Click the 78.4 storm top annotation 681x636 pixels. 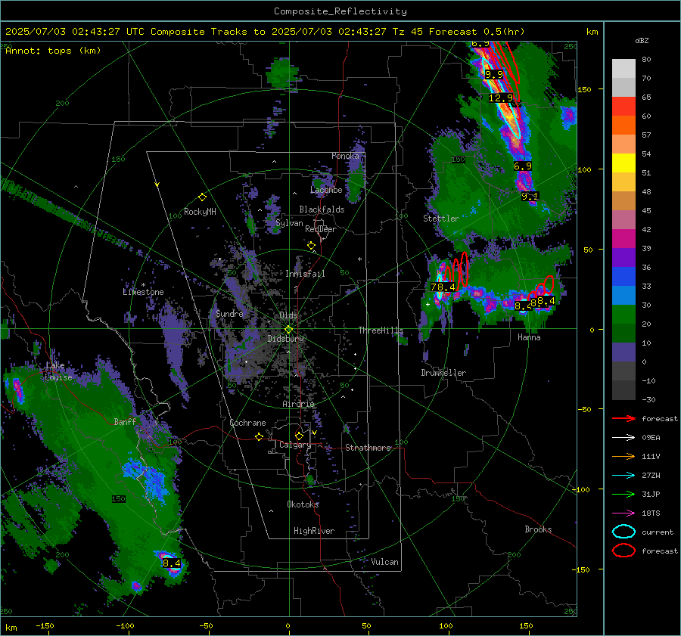point(443,287)
